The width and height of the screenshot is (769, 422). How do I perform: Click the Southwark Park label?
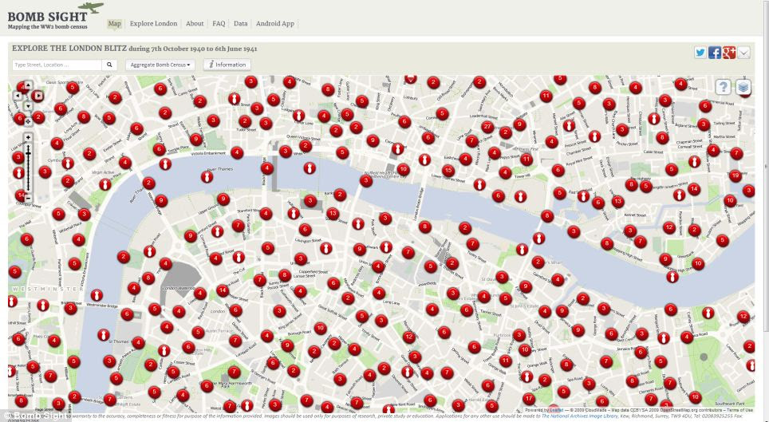tap(730, 404)
